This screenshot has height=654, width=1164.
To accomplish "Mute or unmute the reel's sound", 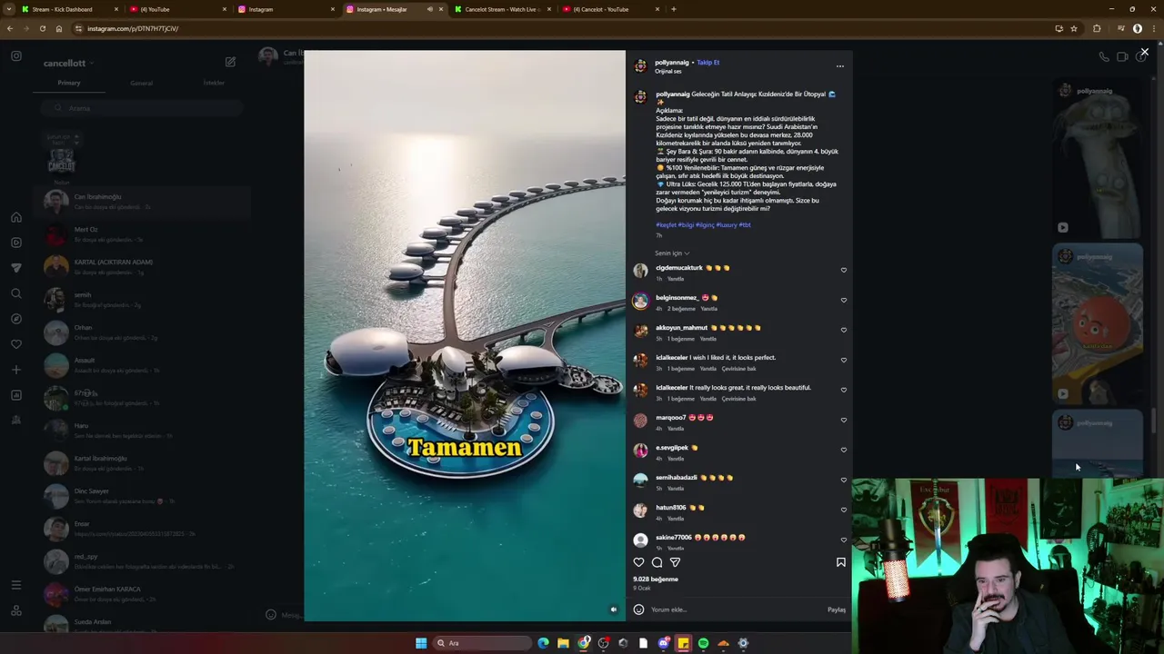I will pyautogui.click(x=614, y=609).
